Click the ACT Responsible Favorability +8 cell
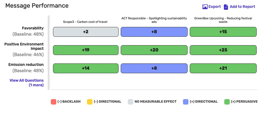Image resolution: width=264 pixels, height=113 pixels. (154, 32)
